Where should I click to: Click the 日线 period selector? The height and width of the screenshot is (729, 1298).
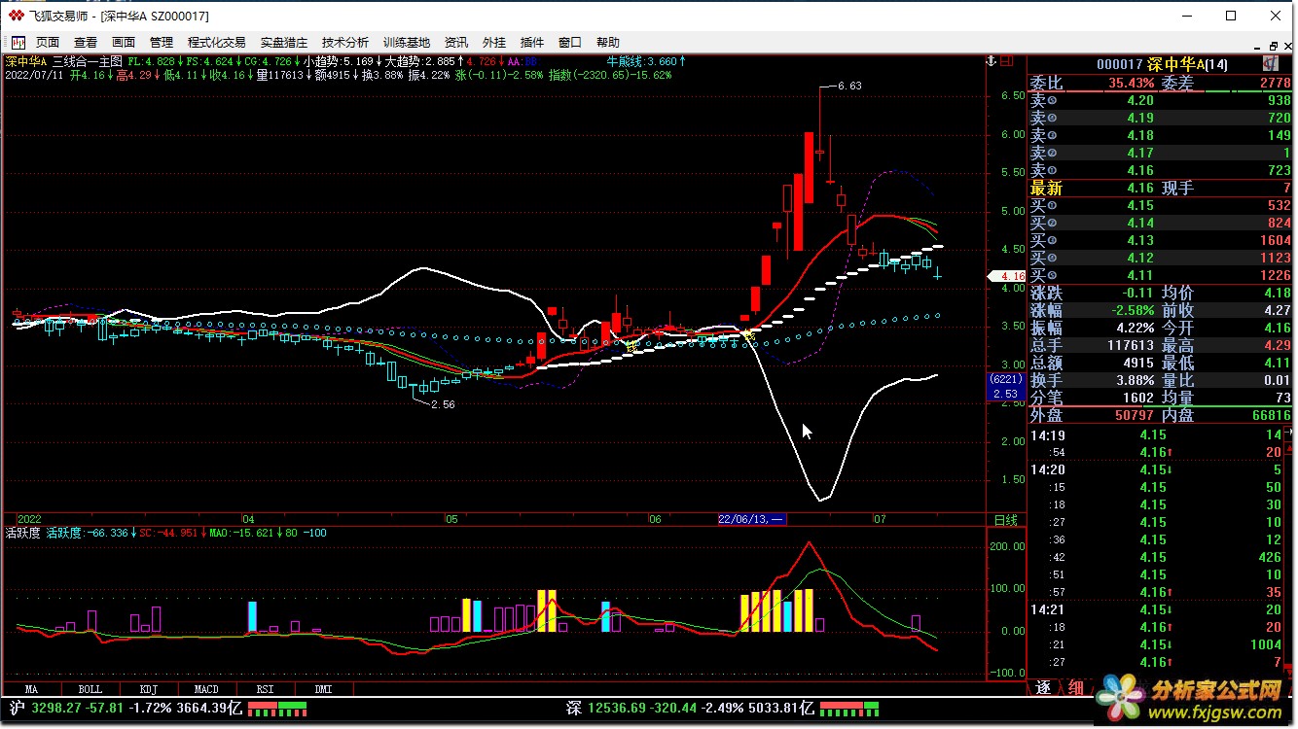pyautogui.click(x=1005, y=520)
